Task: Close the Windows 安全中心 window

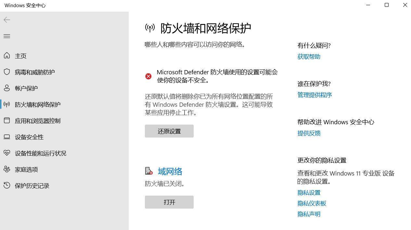Action: (x=405, y=5)
